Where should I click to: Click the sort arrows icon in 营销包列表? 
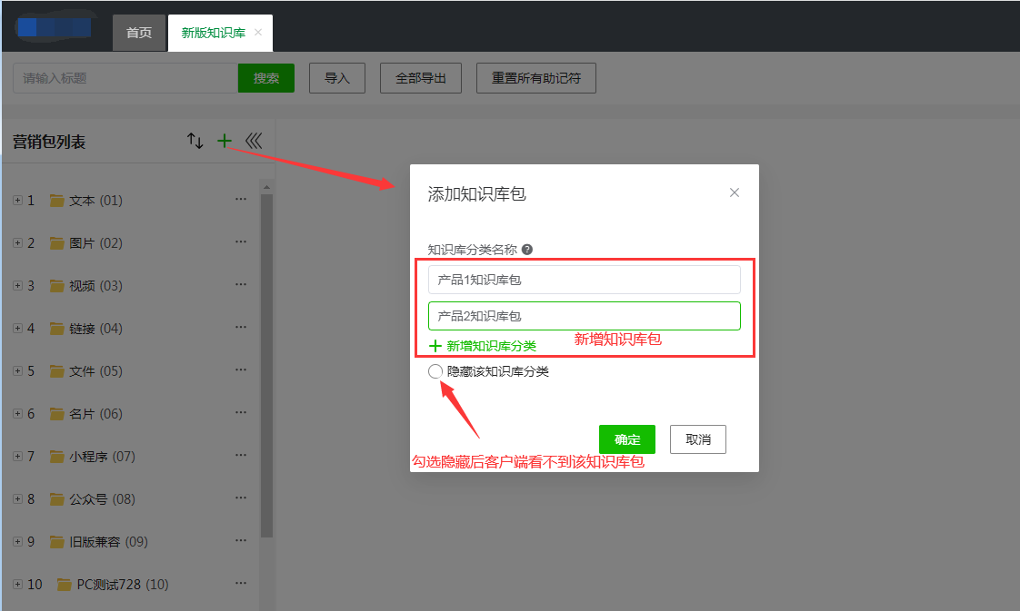pyautogui.click(x=195, y=141)
